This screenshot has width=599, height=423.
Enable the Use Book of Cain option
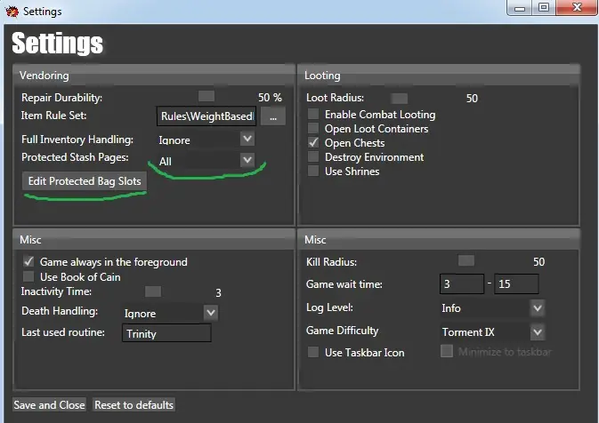pyautogui.click(x=29, y=276)
